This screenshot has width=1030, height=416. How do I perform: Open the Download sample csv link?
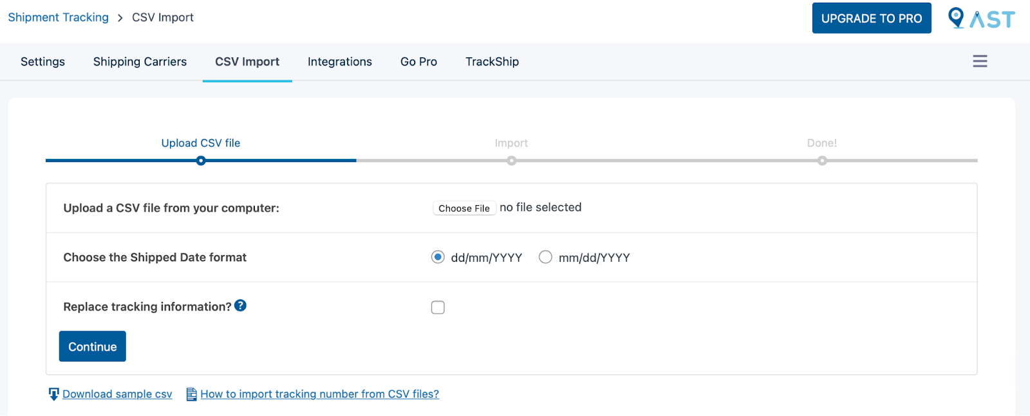click(x=117, y=393)
